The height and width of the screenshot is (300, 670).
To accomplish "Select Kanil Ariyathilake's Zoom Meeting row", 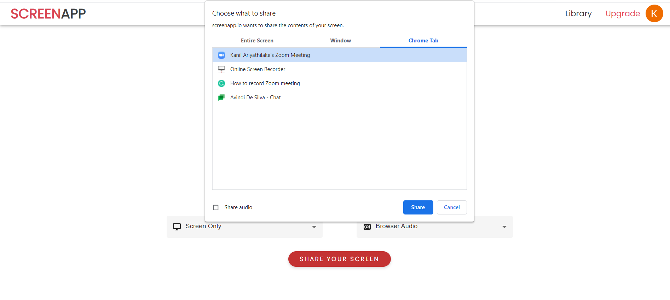I will click(x=340, y=55).
